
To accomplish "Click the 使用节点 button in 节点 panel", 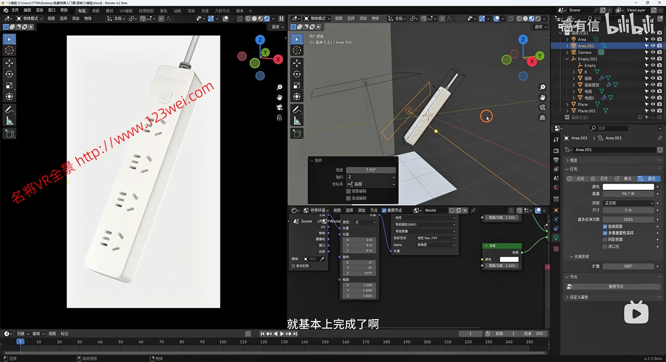I will [616, 287].
